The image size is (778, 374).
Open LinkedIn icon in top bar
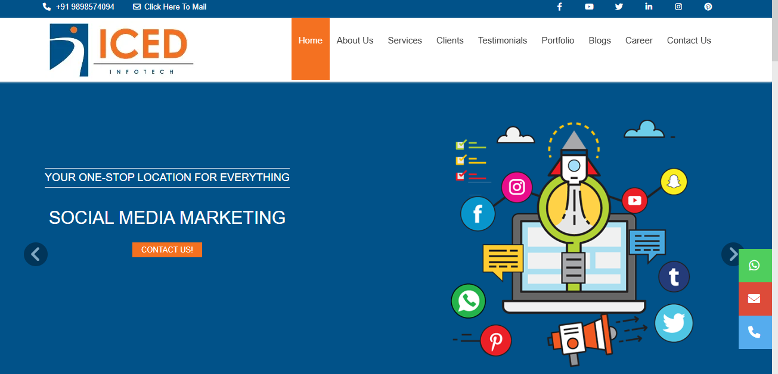coord(649,7)
